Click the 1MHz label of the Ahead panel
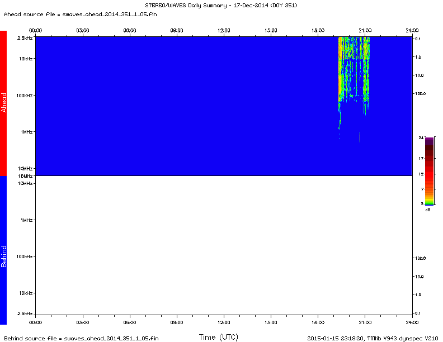 (26, 132)
